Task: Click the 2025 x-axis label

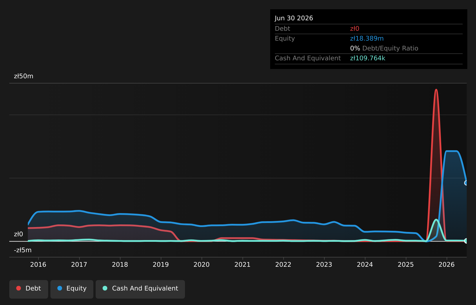Action: (x=406, y=264)
